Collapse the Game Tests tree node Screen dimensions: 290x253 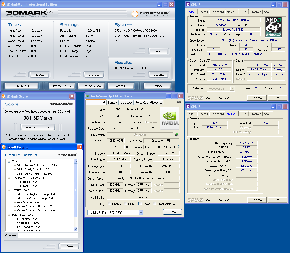coord(9,161)
